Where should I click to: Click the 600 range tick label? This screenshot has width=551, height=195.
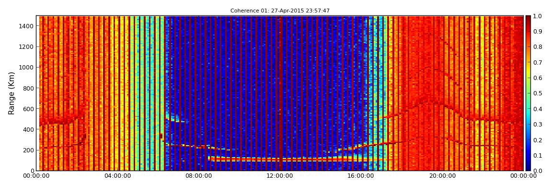(28, 109)
